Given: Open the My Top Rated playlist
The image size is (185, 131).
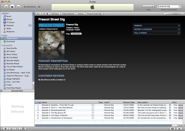Looking at the screenshot, I should point(12,58).
